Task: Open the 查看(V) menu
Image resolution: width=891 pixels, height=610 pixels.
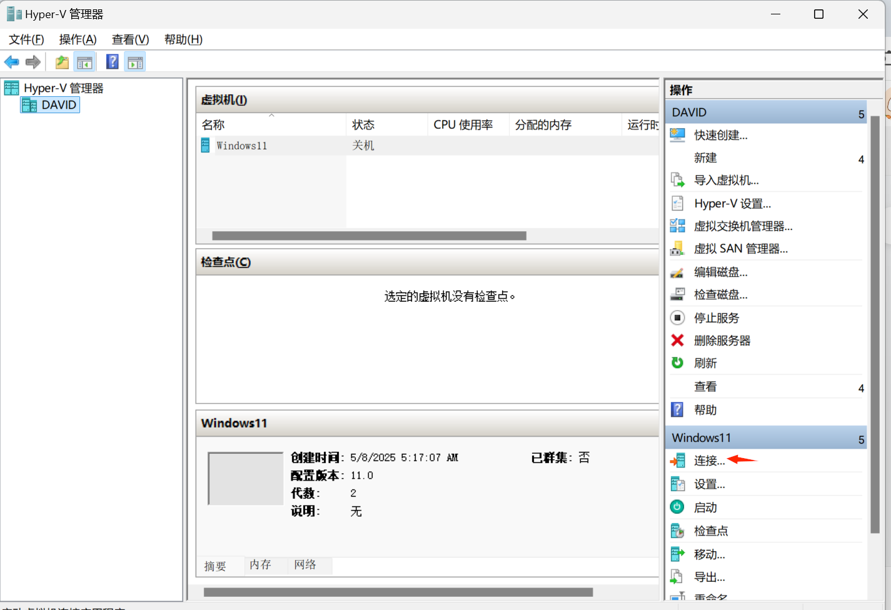Action: click(x=130, y=39)
